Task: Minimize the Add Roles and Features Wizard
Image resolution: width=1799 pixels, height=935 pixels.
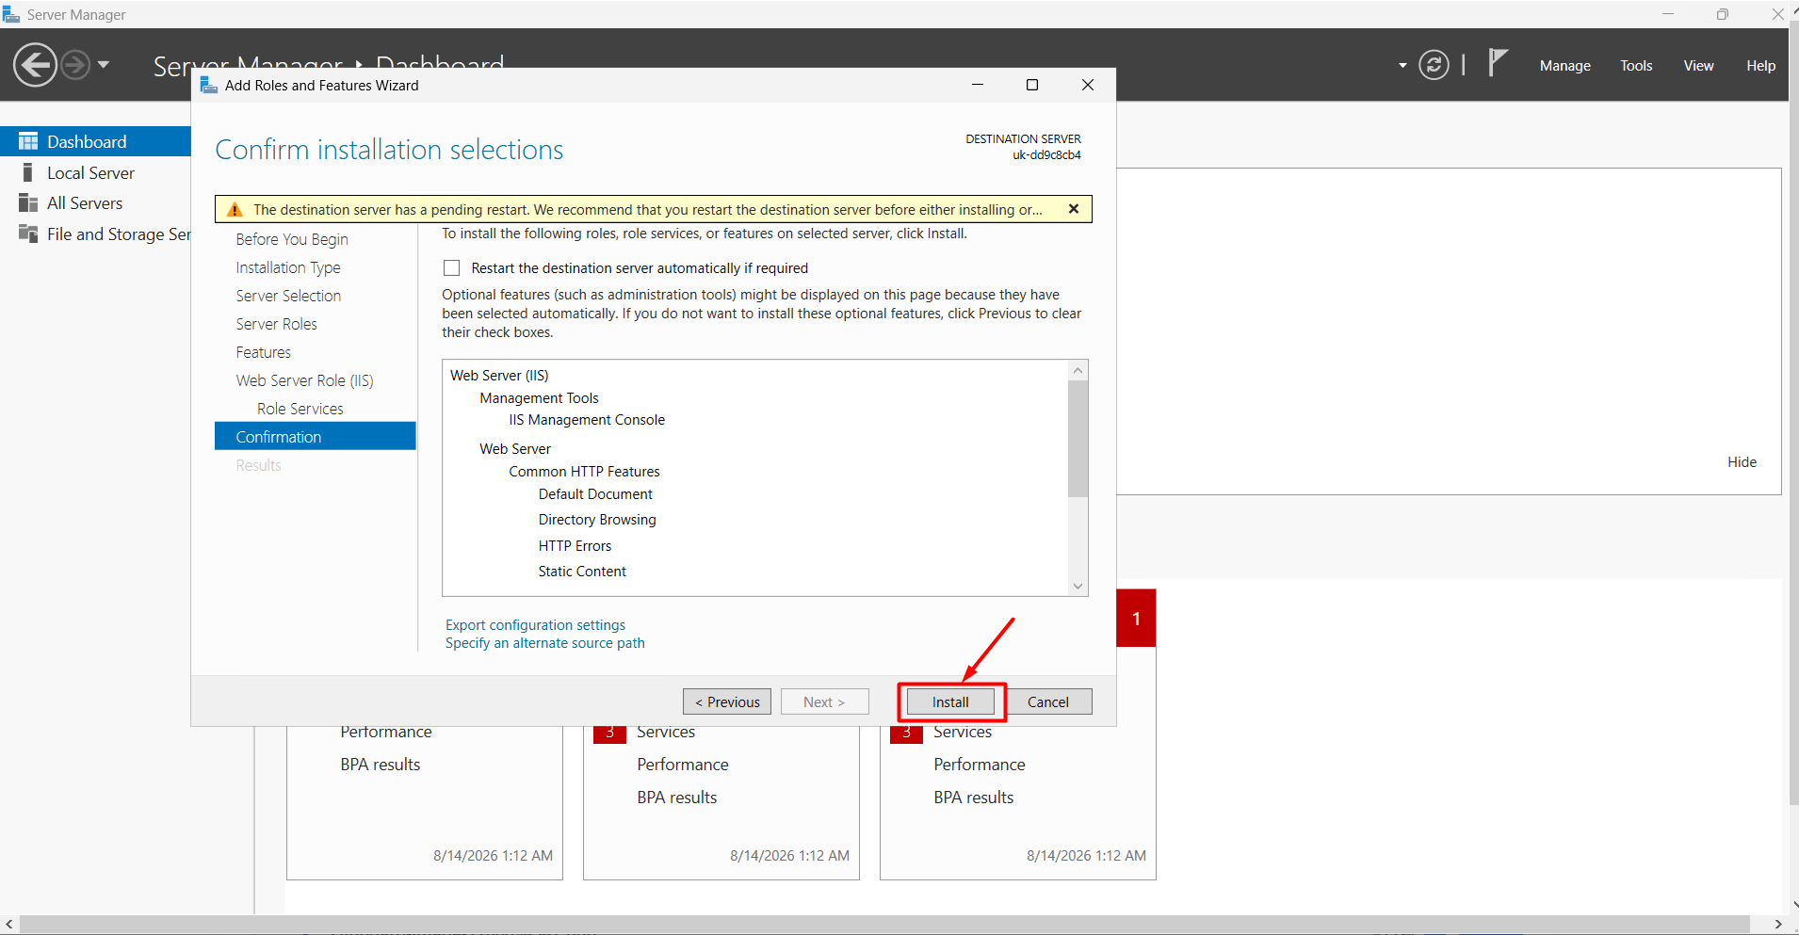Action: (978, 85)
